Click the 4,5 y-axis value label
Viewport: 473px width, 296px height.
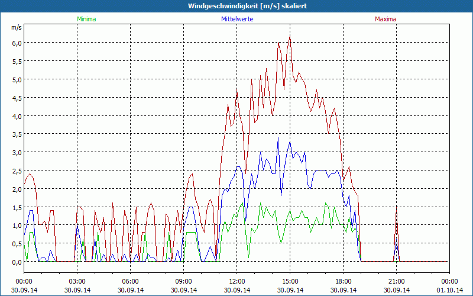(x=17, y=98)
